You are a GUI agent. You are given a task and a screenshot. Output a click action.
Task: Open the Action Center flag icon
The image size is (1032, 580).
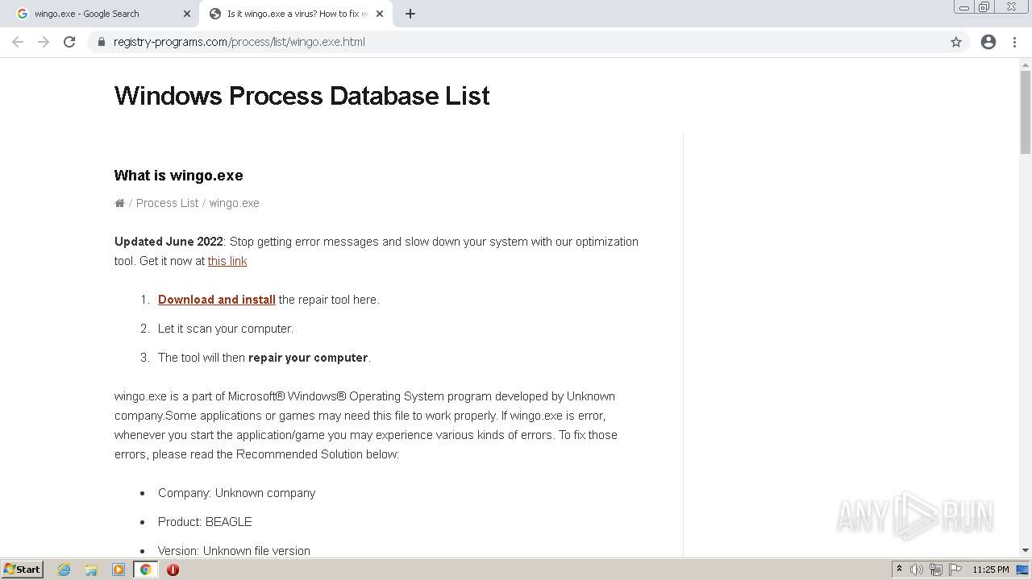coord(955,570)
